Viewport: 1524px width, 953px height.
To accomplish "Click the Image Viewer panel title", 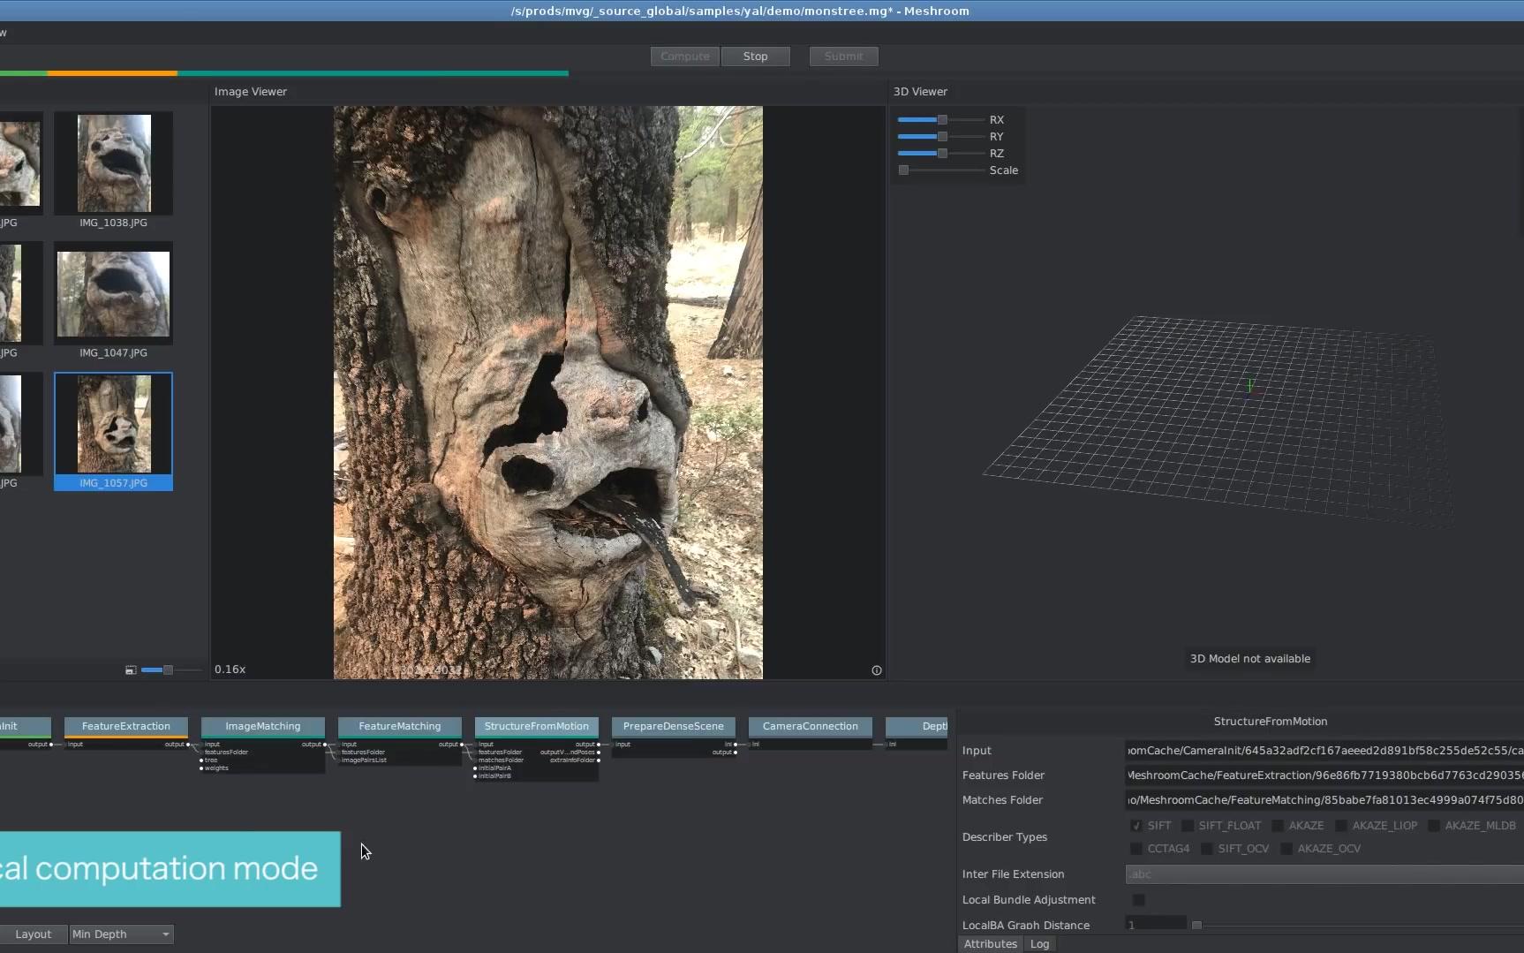I will (251, 92).
